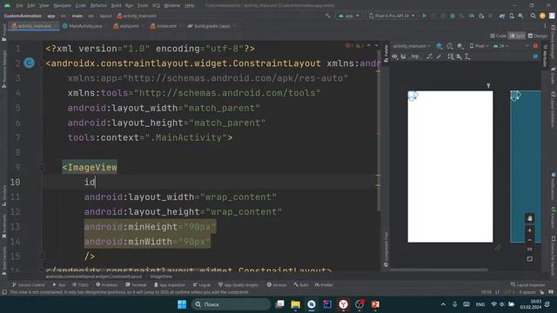Open the Problems tool window
557x313 pixels.
(x=107, y=285)
